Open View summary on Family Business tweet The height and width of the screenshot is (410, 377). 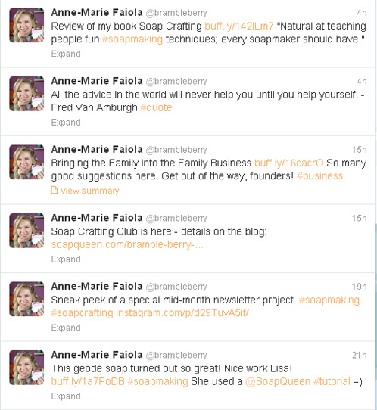coord(89,191)
